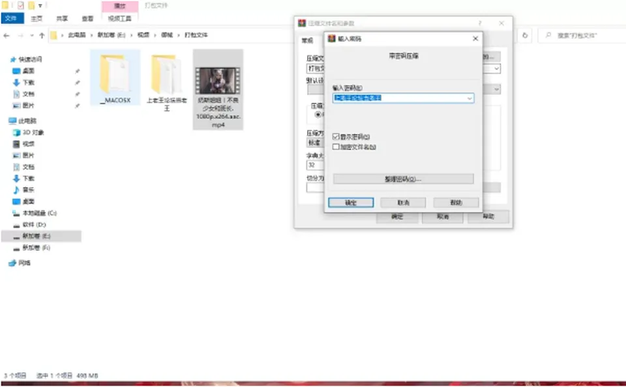Click Help (帮助) in the password dialog
The width and height of the screenshot is (626, 387).
coord(456,203)
